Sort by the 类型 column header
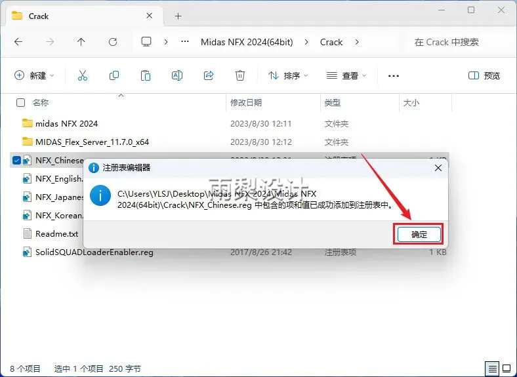 tap(332, 103)
